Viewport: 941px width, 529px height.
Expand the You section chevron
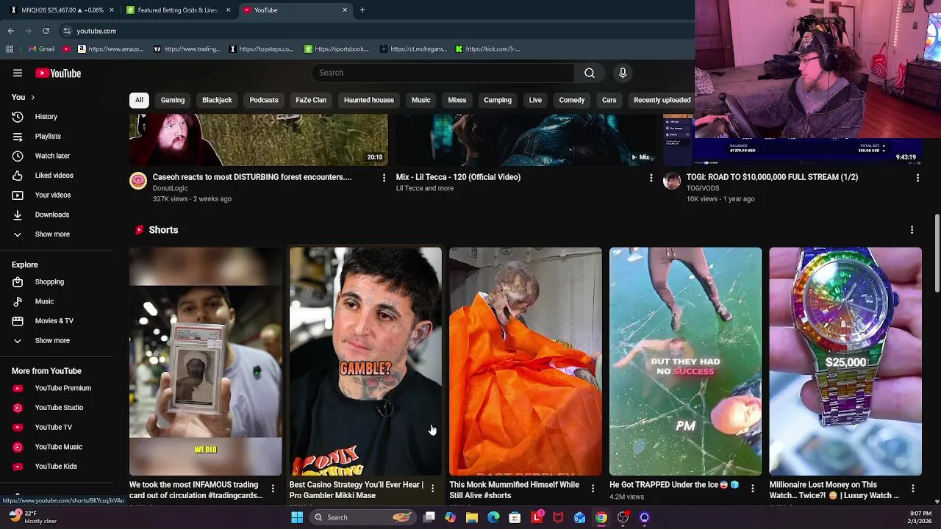point(32,97)
